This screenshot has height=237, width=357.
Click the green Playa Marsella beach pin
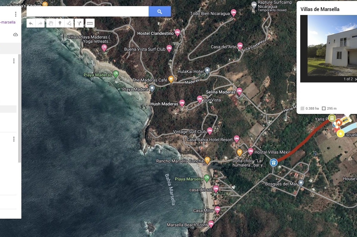pyautogui.click(x=207, y=178)
